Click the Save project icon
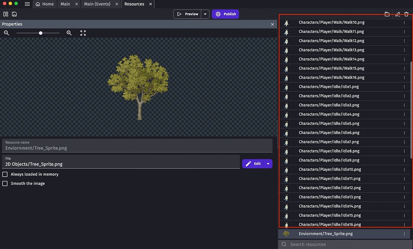The image size is (413, 249). pyautogui.click(x=14, y=14)
